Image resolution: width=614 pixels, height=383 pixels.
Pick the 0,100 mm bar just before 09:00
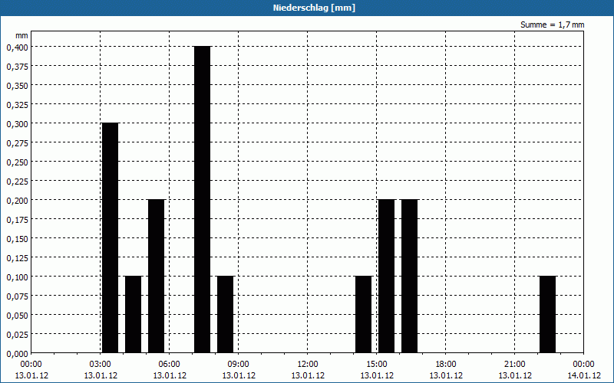[225, 314]
